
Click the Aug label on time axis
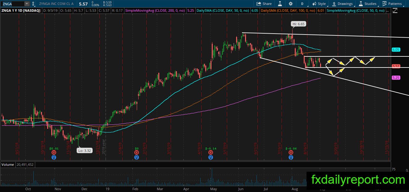click(x=295, y=189)
